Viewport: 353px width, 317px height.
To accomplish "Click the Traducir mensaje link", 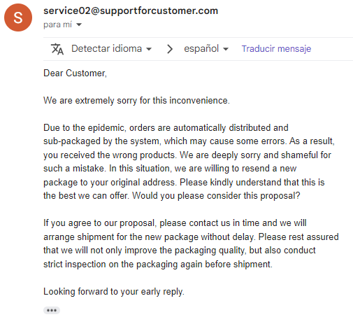I will 276,49.
